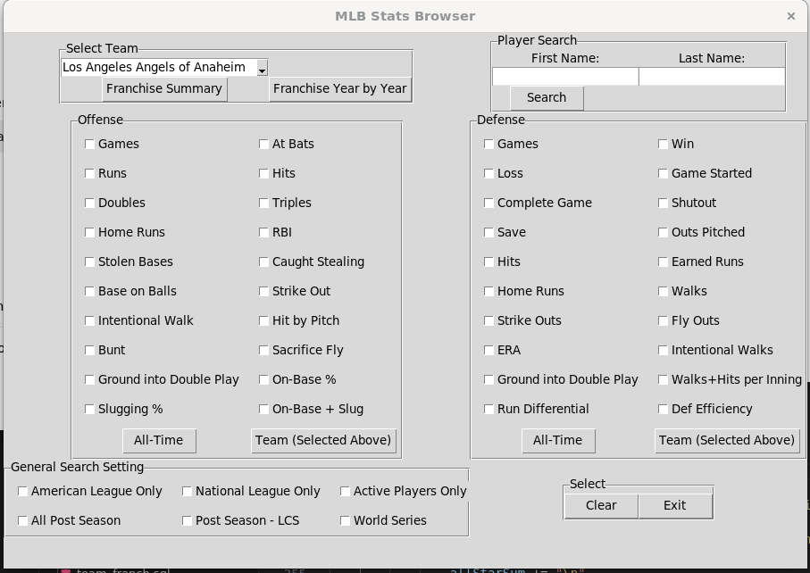This screenshot has width=810, height=573.
Task: Toggle the On-Base % checkbox
Action: [263, 379]
